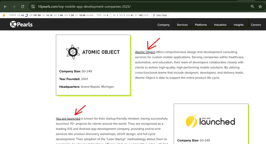The height and width of the screenshot is (144, 266).
Task: Open site information icon in address bar
Action: click(32, 7)
